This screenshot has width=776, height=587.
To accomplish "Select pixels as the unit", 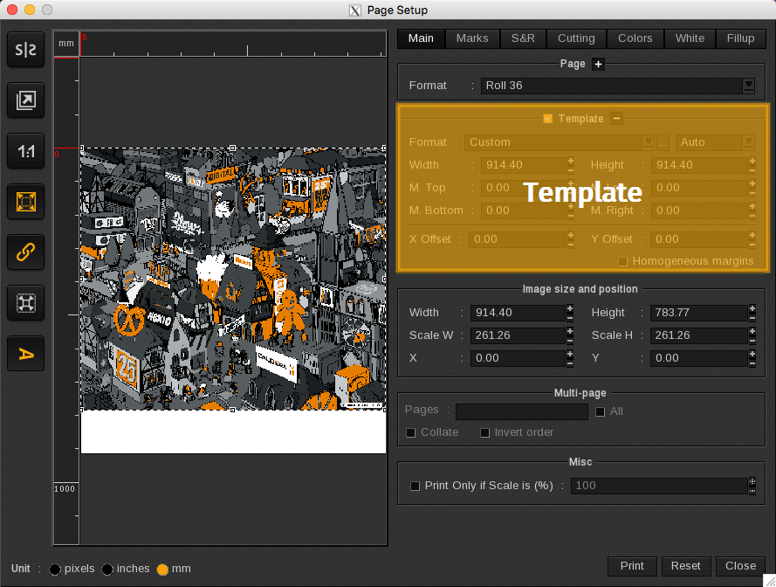I will point(55,570).
